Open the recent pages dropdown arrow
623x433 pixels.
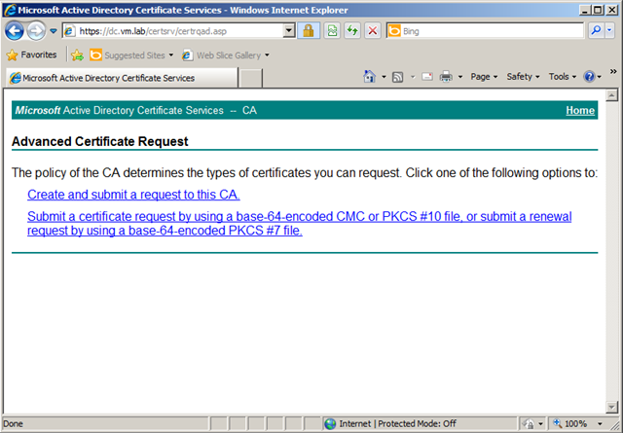coord(54,31)
